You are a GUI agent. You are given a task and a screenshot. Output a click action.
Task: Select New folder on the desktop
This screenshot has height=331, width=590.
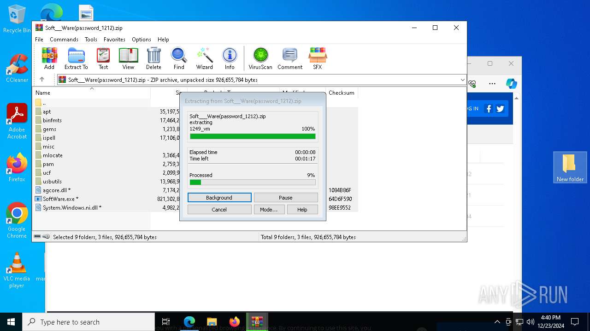[x=570, y=167]
